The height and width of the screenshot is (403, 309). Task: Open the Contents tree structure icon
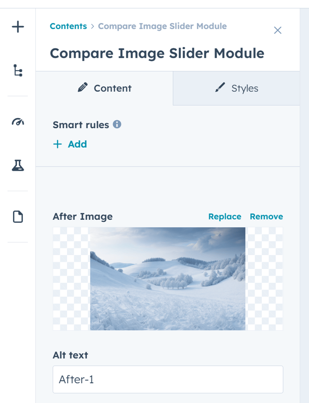pos(18,70)
